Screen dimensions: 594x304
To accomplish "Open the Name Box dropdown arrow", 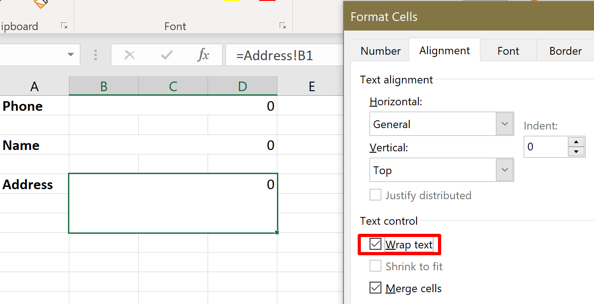I will click(71, 55).
